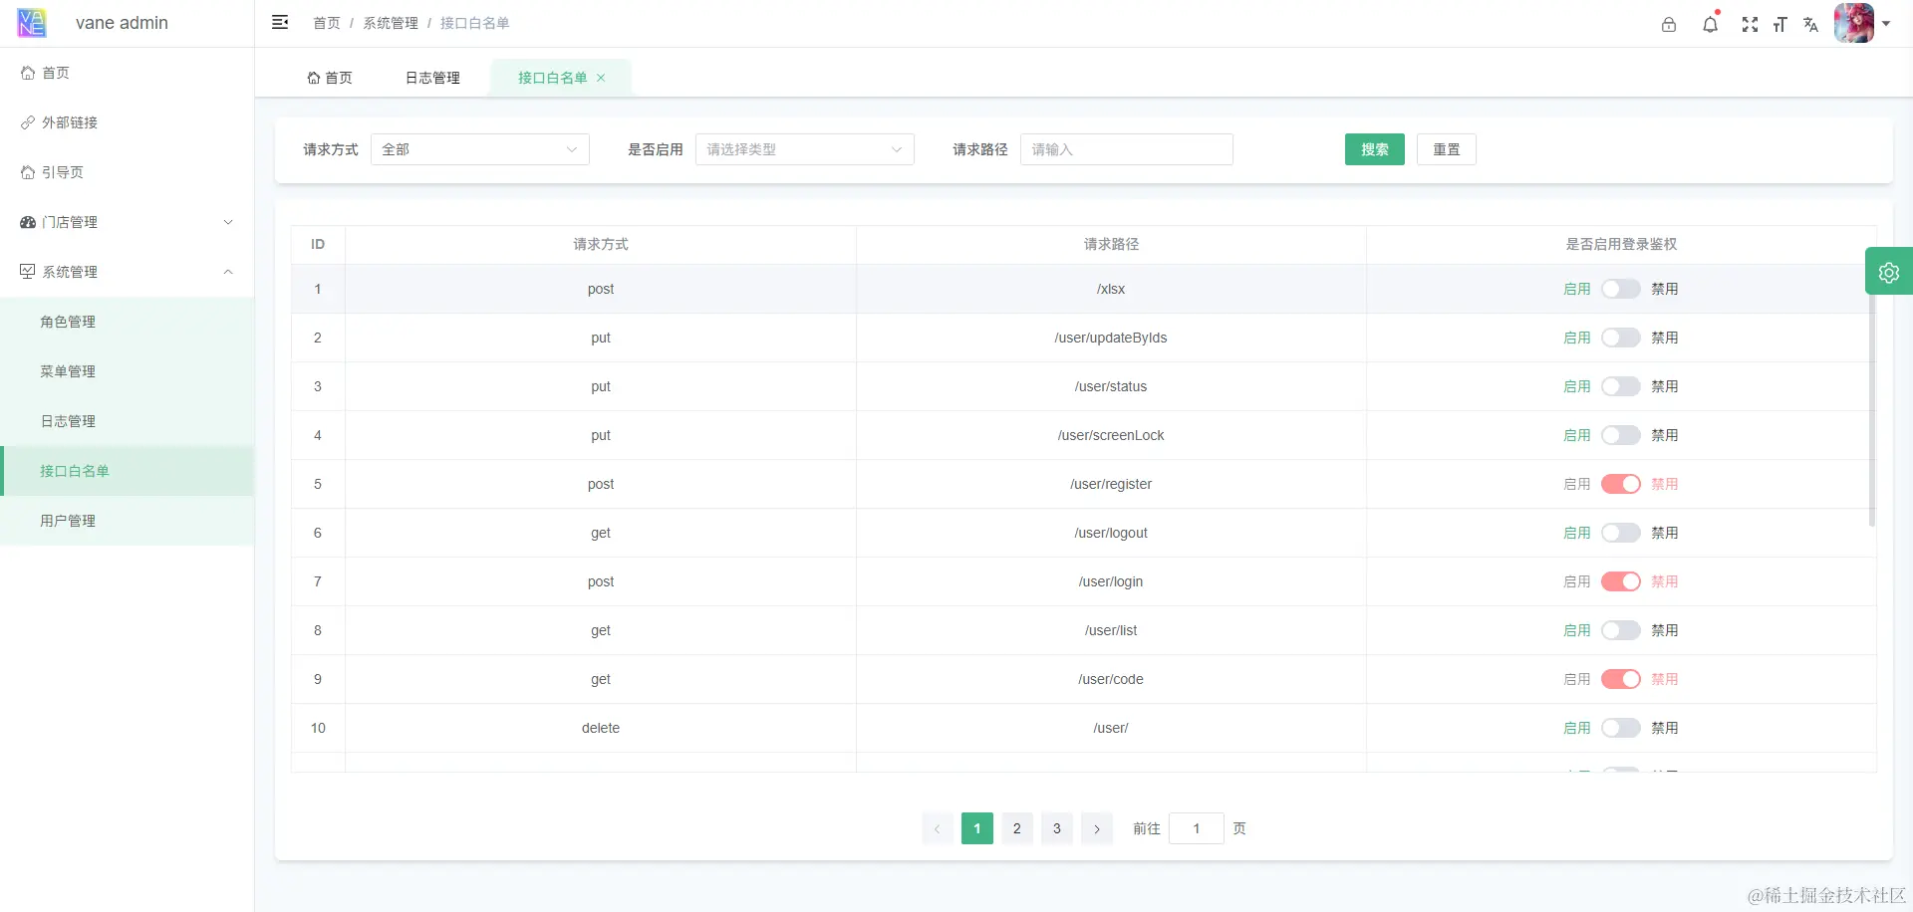Open the green settings gear panel
The width and height of the screenshot is (1913, 912).
pyautogui.click(x=1889, y=272)
